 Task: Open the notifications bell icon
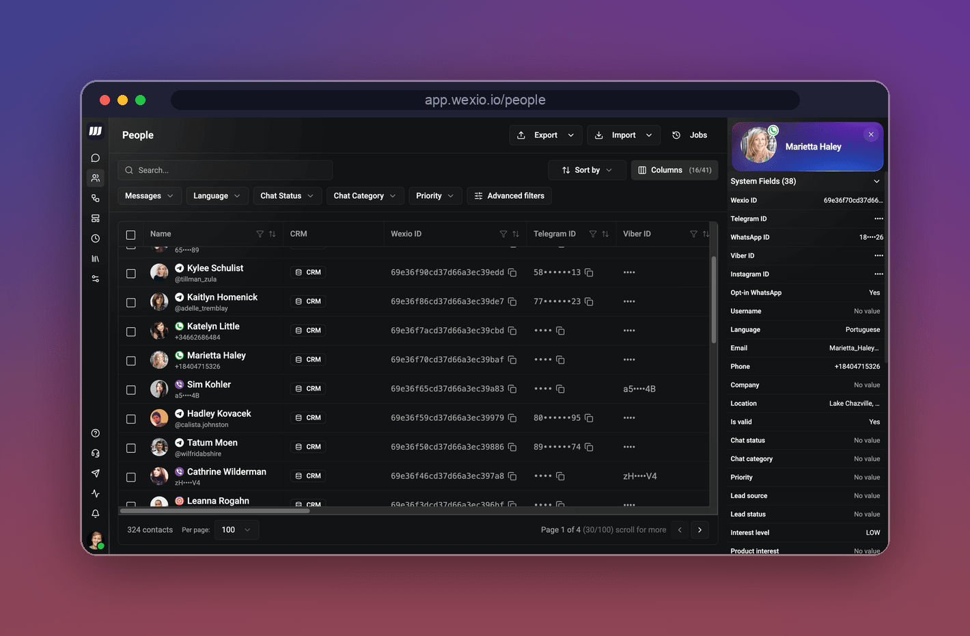tap(96, 514)
